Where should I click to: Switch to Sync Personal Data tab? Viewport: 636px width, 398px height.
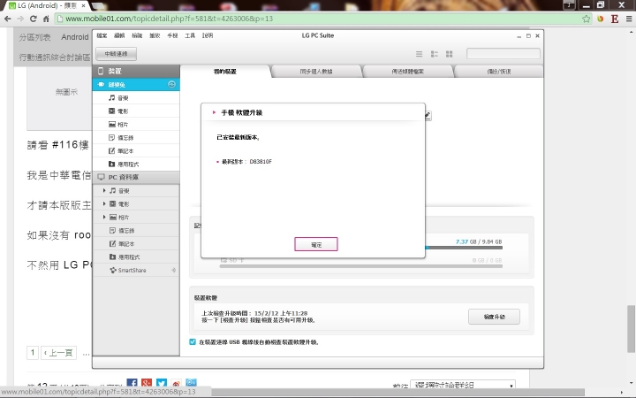(x=316, y=72)
